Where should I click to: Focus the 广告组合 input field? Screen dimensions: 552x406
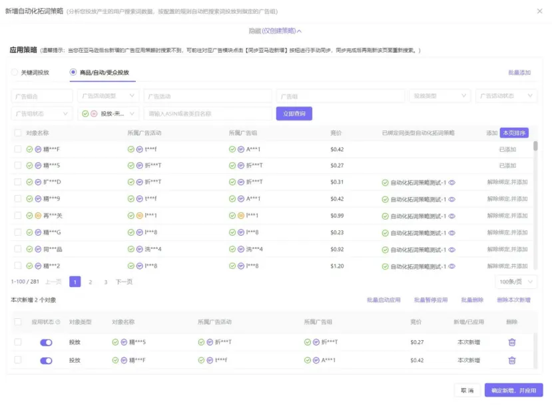[x=42, y=96]
